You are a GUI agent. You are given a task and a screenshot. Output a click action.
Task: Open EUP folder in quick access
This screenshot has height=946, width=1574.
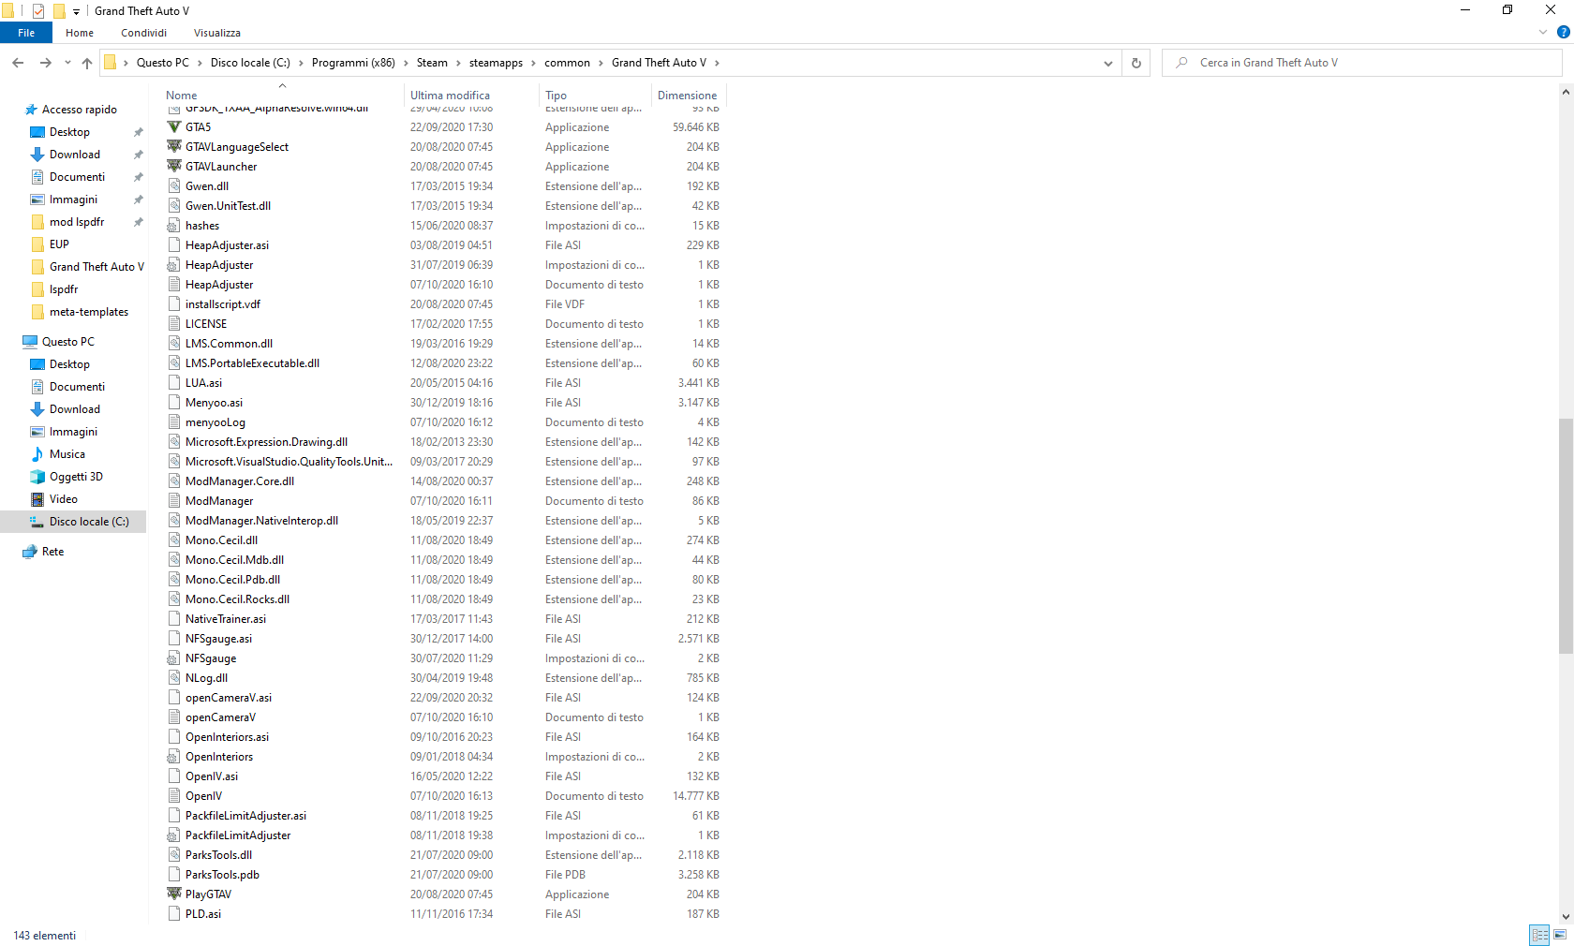[59, 244]
